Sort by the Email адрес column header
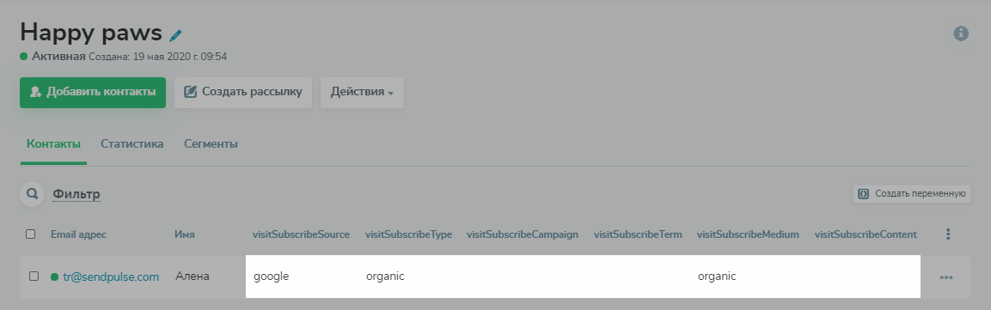The height and width of the screenshot is (310, 991). click(78, 234)
